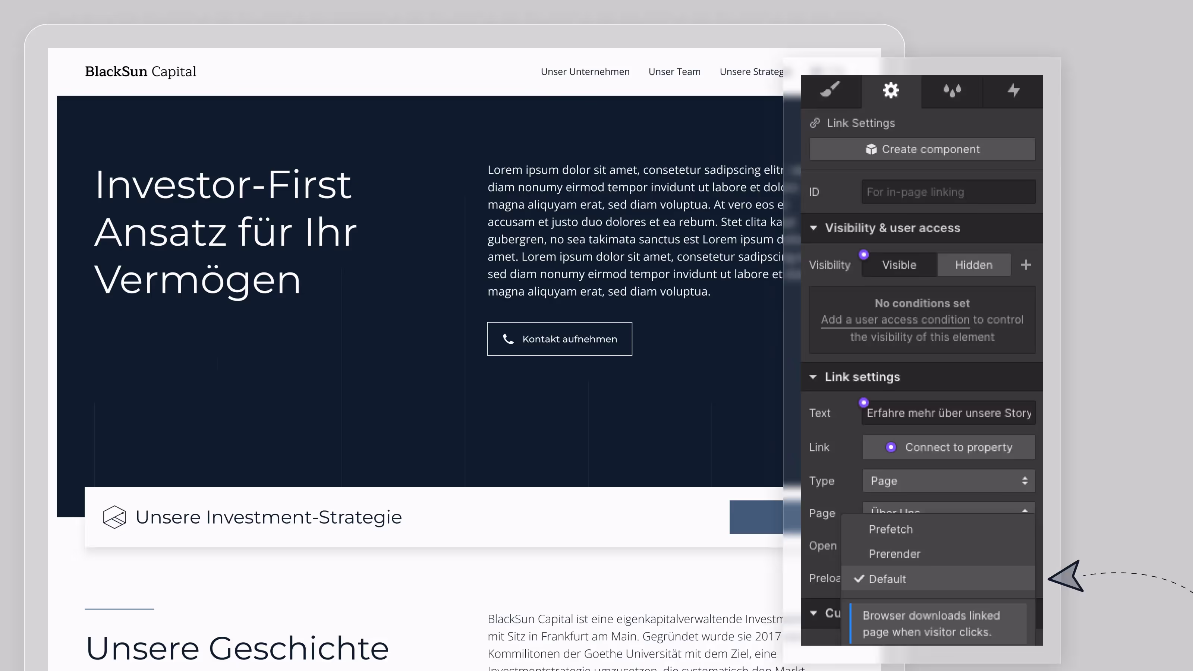Open Unser Unternehmen nav link
The height and width of the screenshot is (671, 1193).
tap(585, 72)
